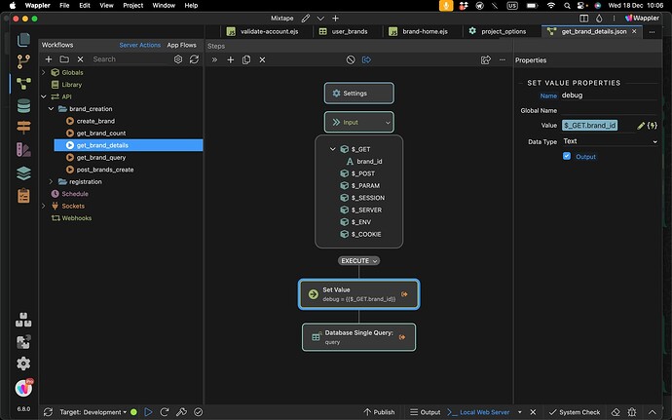Expand steps panel double chevron

point(214,60)
